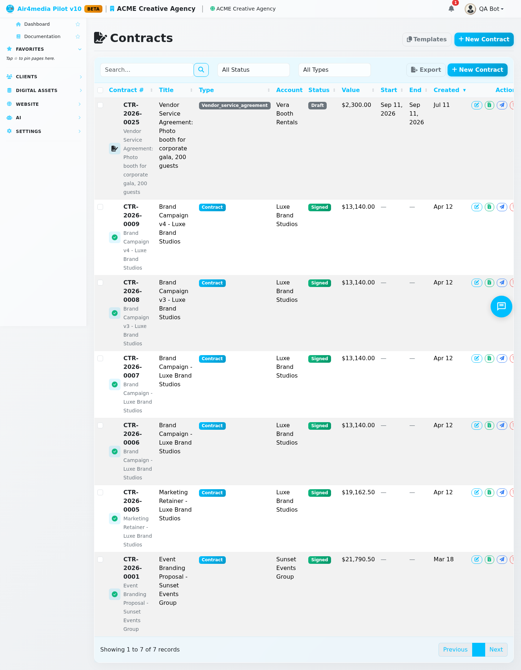
Task: Collapse the Favorites section
Action: [x=43, y=49]
